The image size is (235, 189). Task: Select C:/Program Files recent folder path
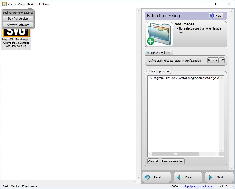coord(175,61)
